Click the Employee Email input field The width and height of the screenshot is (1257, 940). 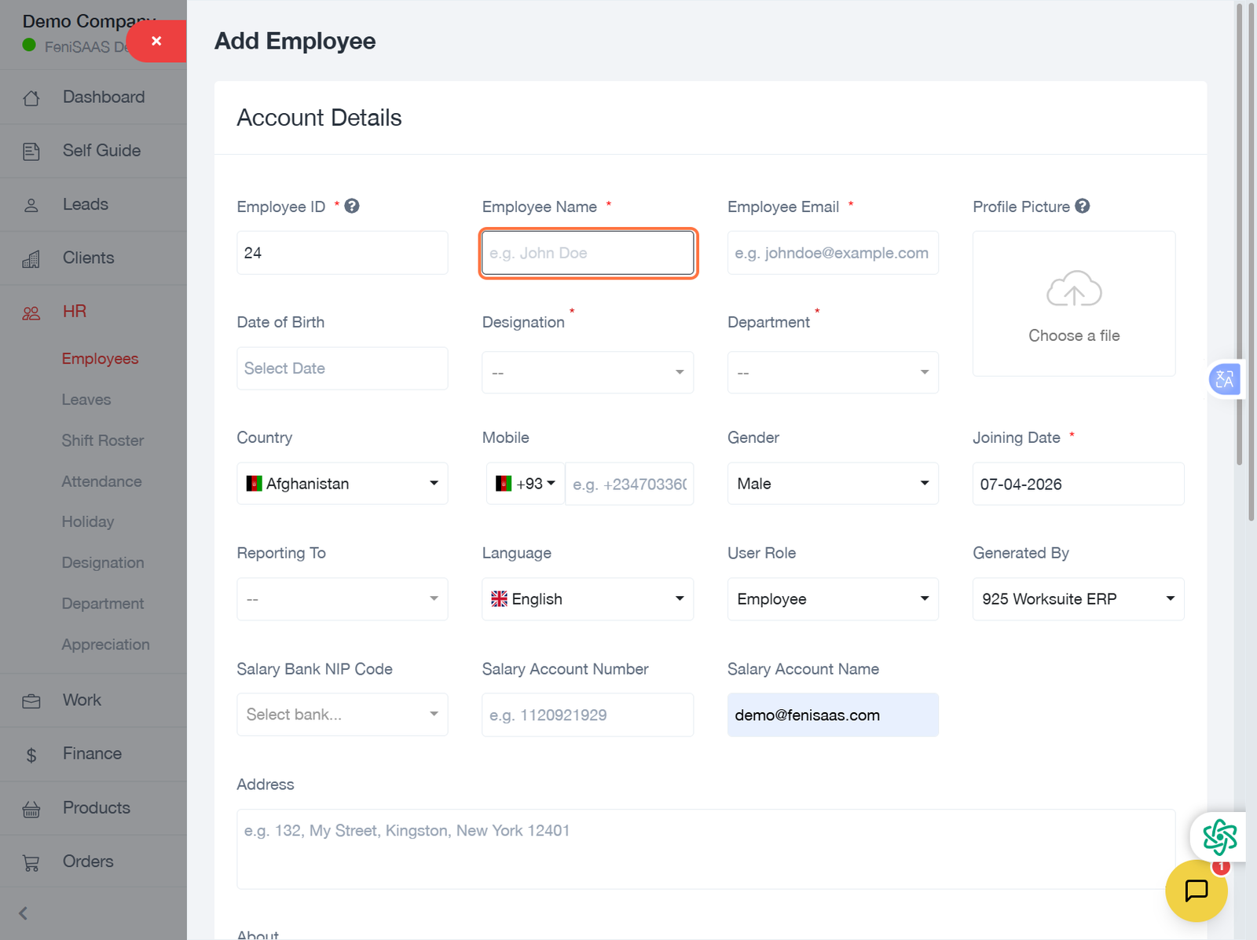(x=832, y=253)
